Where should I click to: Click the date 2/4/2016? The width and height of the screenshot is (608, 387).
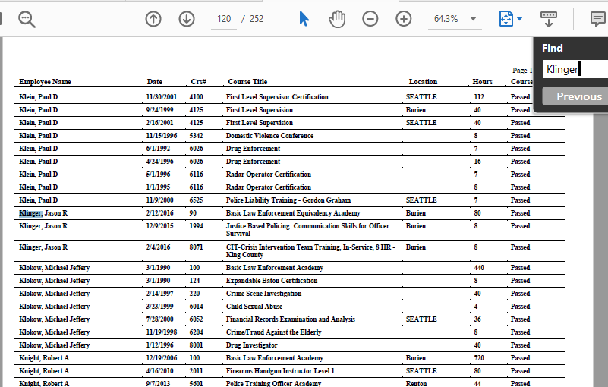click(x=158, y=247)
